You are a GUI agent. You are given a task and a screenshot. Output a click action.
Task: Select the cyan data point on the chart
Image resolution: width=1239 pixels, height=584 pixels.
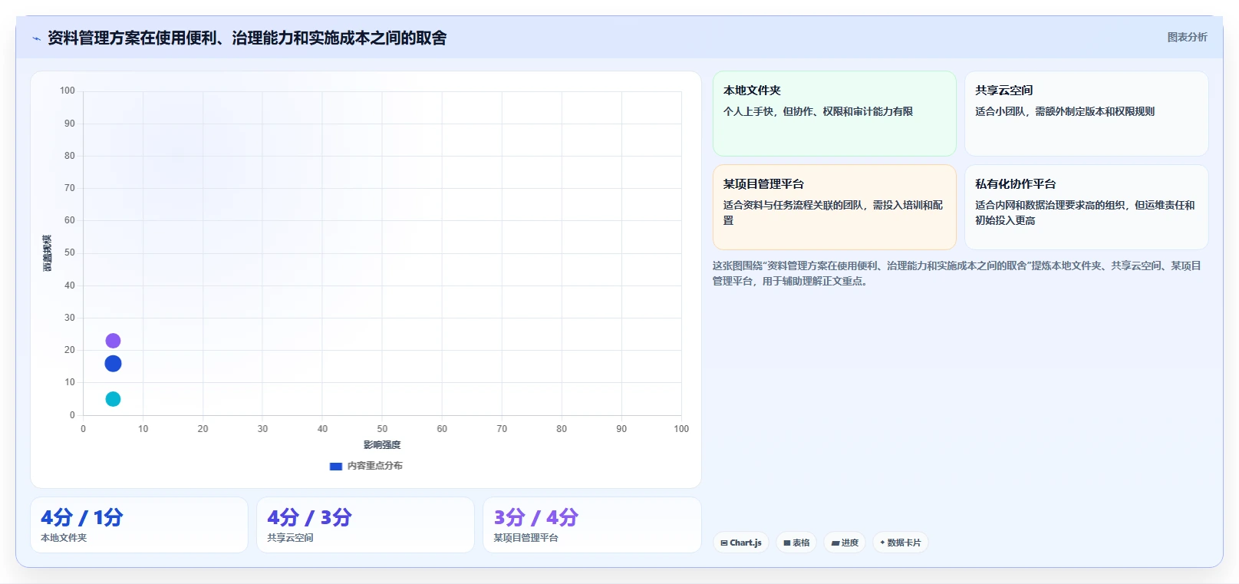pyautogui.click(x=113, y=399)
